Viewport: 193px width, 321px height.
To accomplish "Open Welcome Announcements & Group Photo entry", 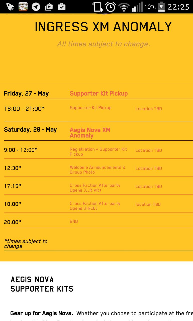I will tap(98, 170).
